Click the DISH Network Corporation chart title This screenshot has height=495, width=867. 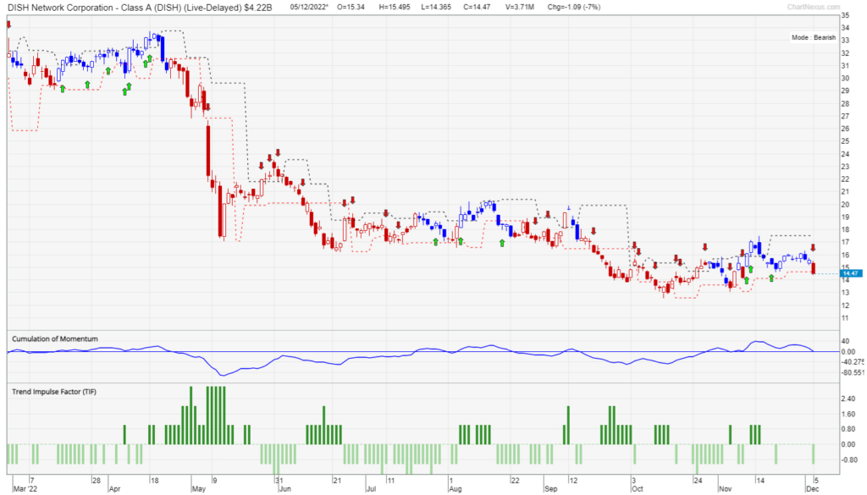click(141, 7)
